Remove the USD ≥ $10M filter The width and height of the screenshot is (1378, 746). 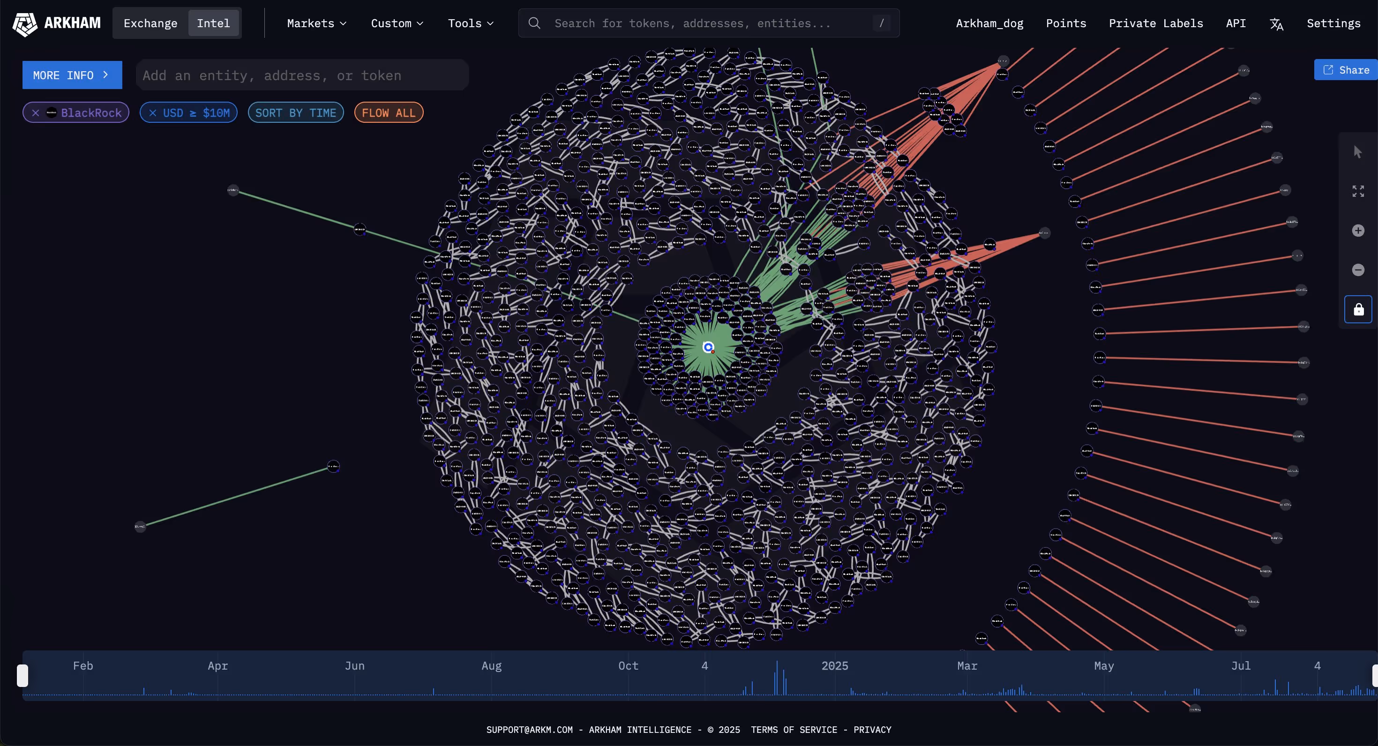152,113
